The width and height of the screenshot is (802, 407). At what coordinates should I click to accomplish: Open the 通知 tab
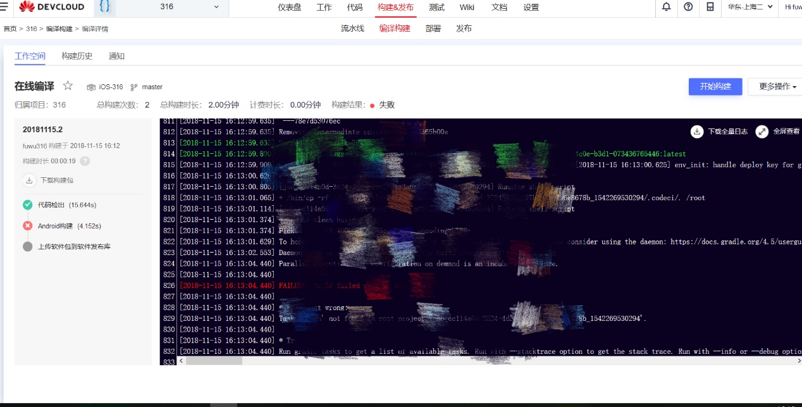pos(116,56)
